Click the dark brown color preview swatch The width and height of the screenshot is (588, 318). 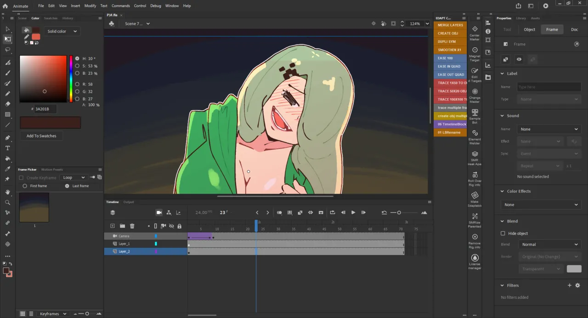click(x=51, y=123)
